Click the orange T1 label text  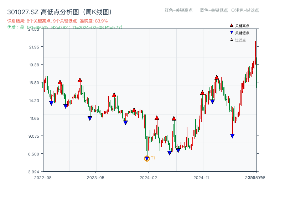coord(153,158)
